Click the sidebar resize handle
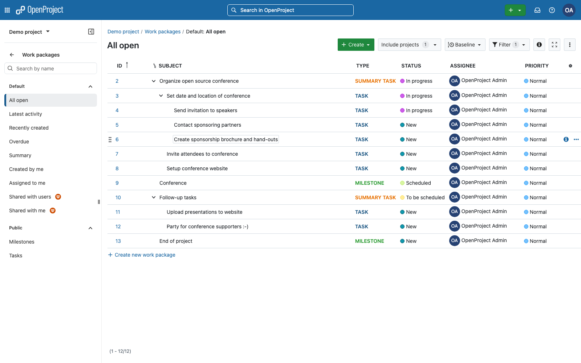This screenshot has height=363, width=581. pos(99,202)
